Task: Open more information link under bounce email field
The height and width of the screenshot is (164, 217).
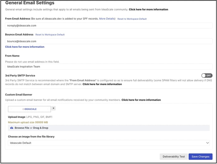Action: [25, 47]
